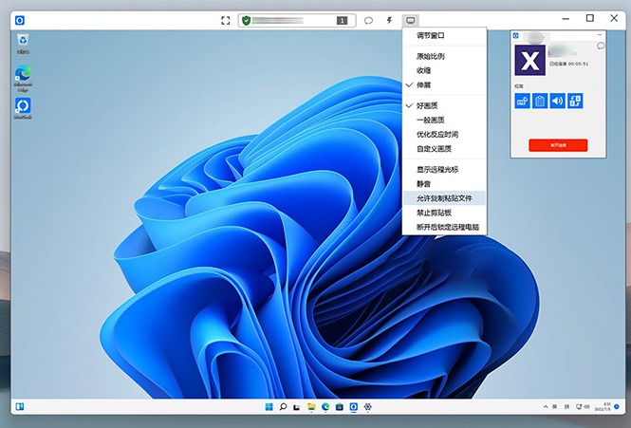Click the green shield security icon

(247, 21)
